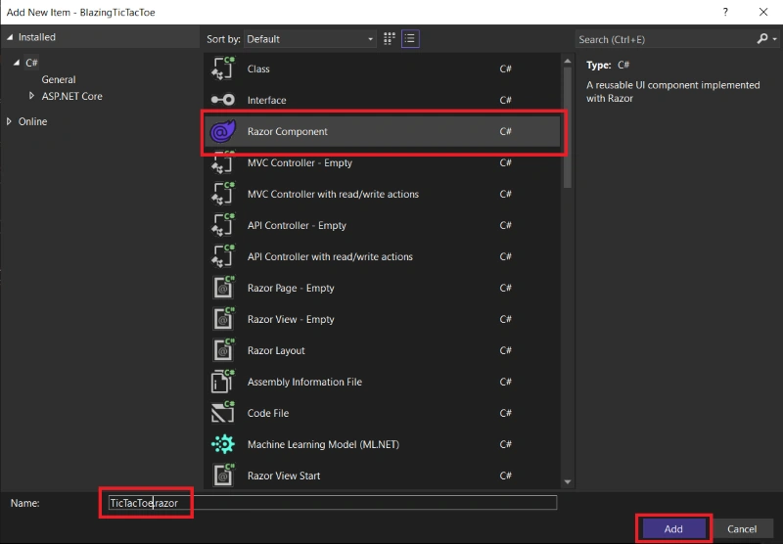
Task: Click the template list scrollbar thumb
Action: [x=568, y=127]
